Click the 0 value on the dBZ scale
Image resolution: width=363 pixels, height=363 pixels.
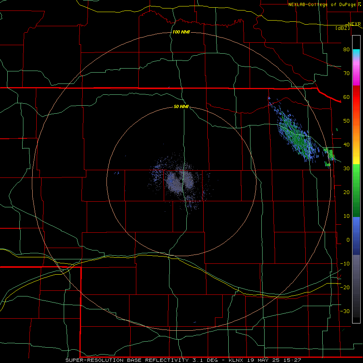[348, 240]
